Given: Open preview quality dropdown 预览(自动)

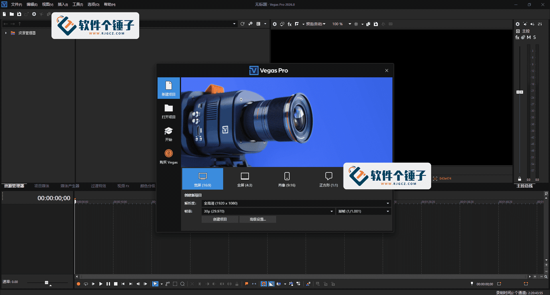Looking at the screenshot, I should (x=316, y=24).
